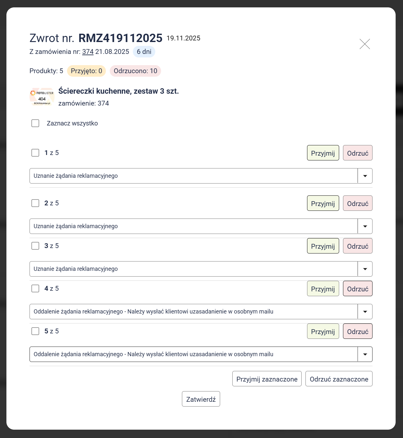Expand the decision dropdown for item 2
The height and width of the screenshot is (438, 403).
coord(365,226)
